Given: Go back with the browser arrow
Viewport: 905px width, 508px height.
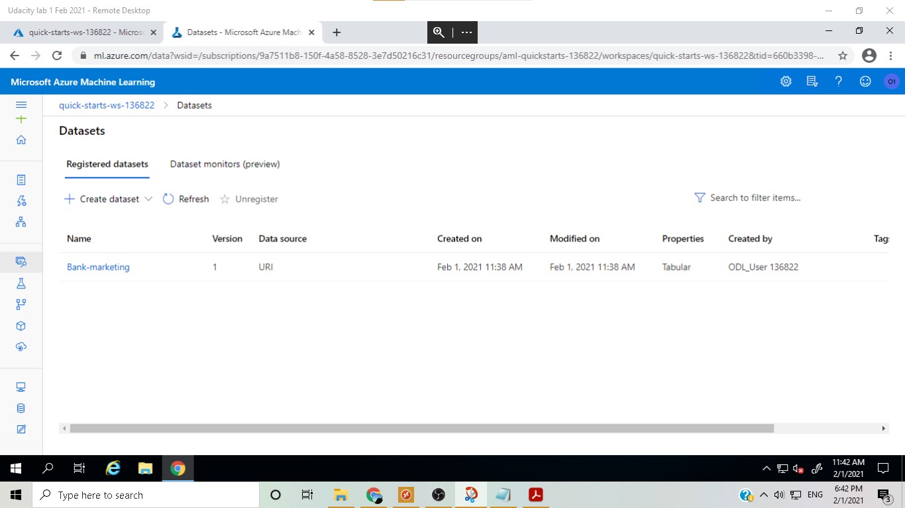Looking at the screenshot, I should tap(15, 56).
